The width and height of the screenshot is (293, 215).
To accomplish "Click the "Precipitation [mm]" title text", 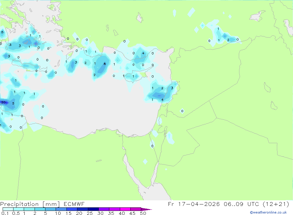I will point(30,204).
